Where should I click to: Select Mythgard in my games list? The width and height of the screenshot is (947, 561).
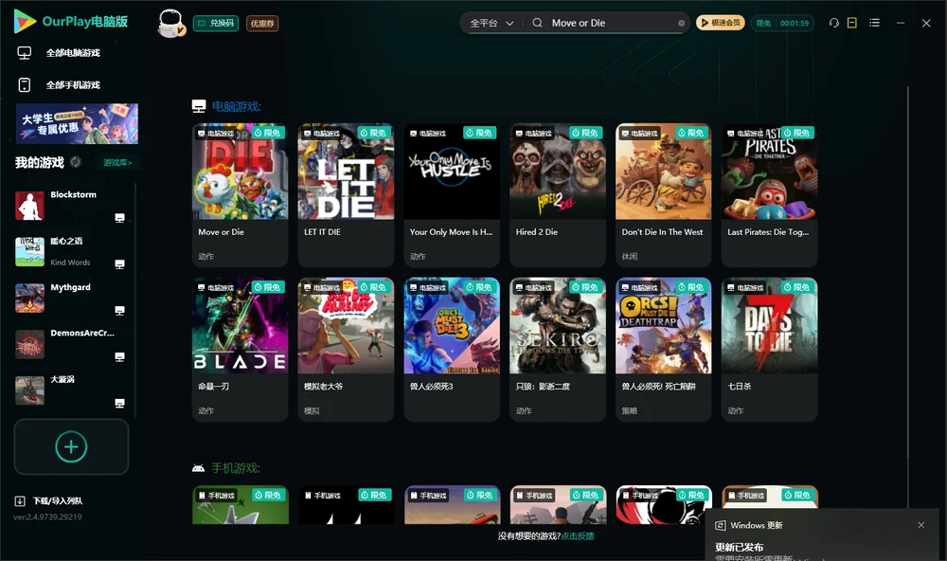point(71,298)
